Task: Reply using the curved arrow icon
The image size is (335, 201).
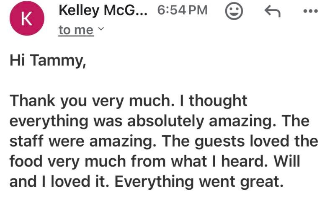Action: coord(272,12)
